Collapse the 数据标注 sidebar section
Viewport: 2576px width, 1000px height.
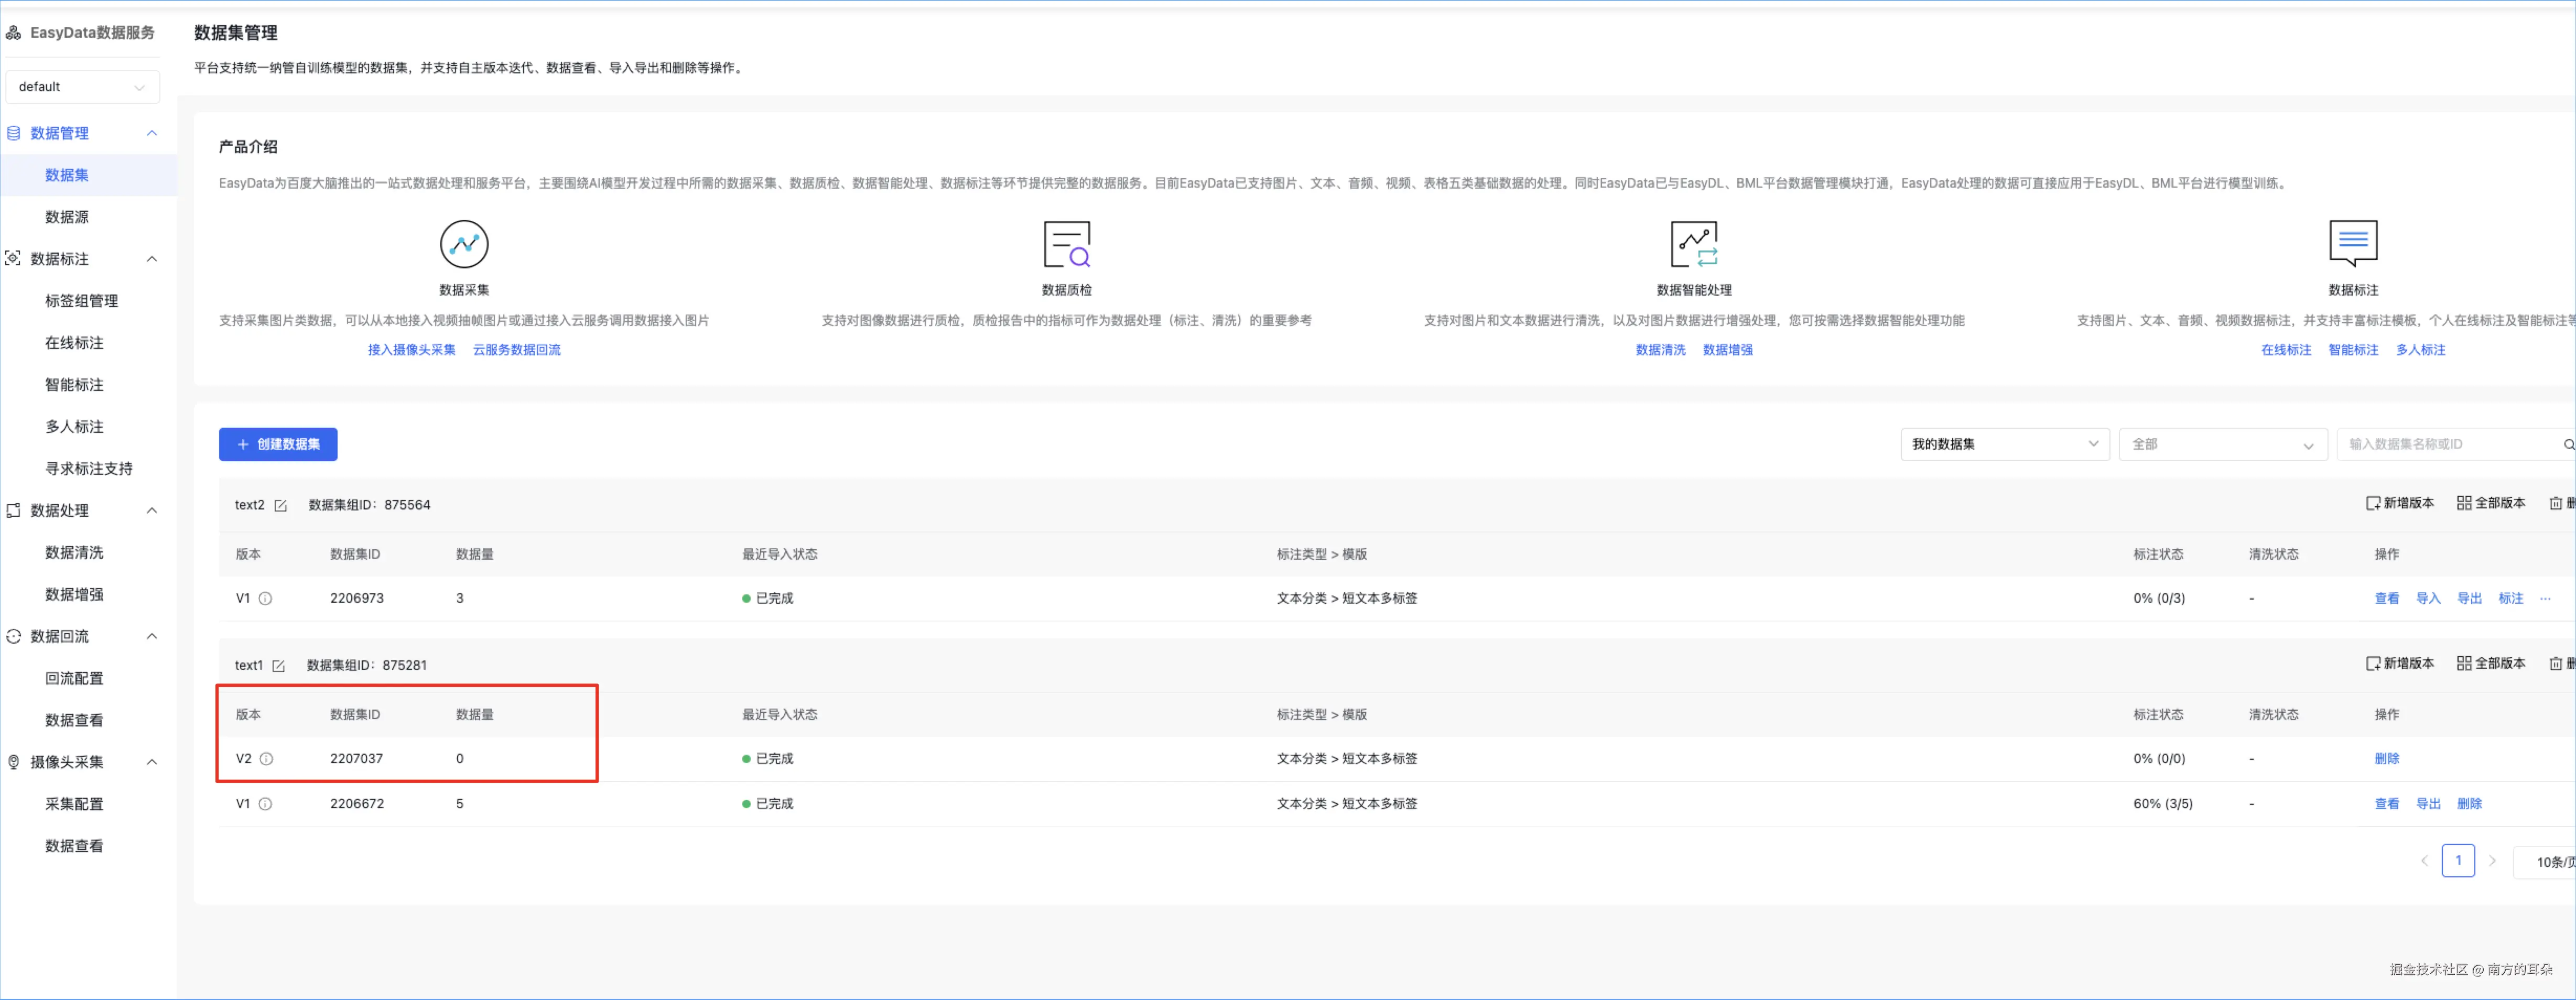point(152,259)
